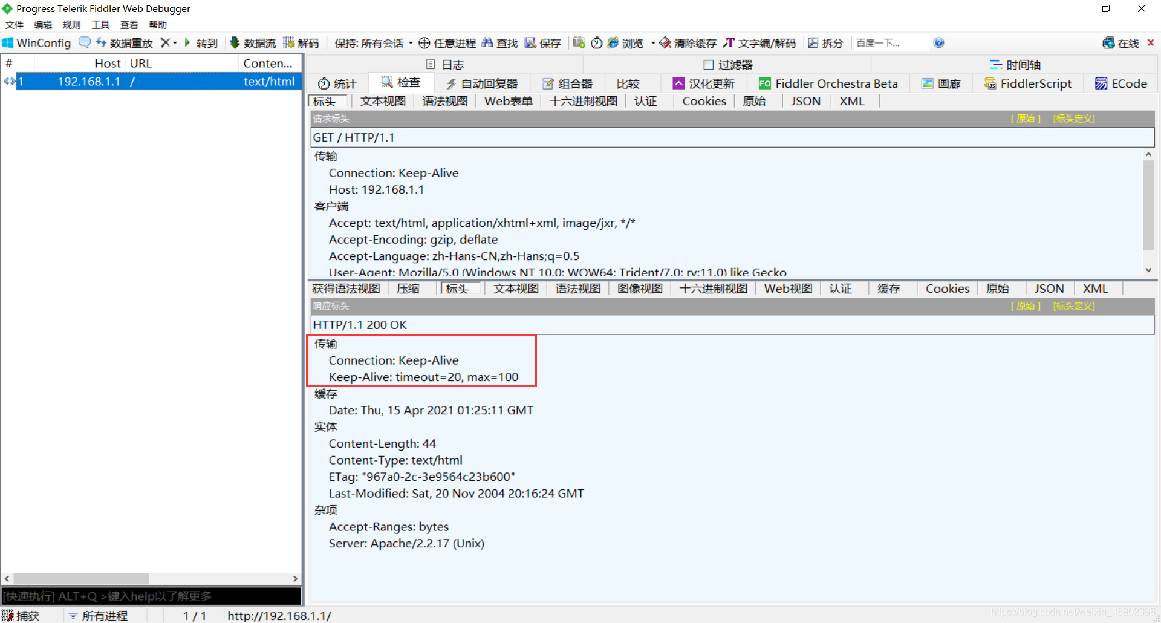Switch to the 统计 tab

(337, 83)
